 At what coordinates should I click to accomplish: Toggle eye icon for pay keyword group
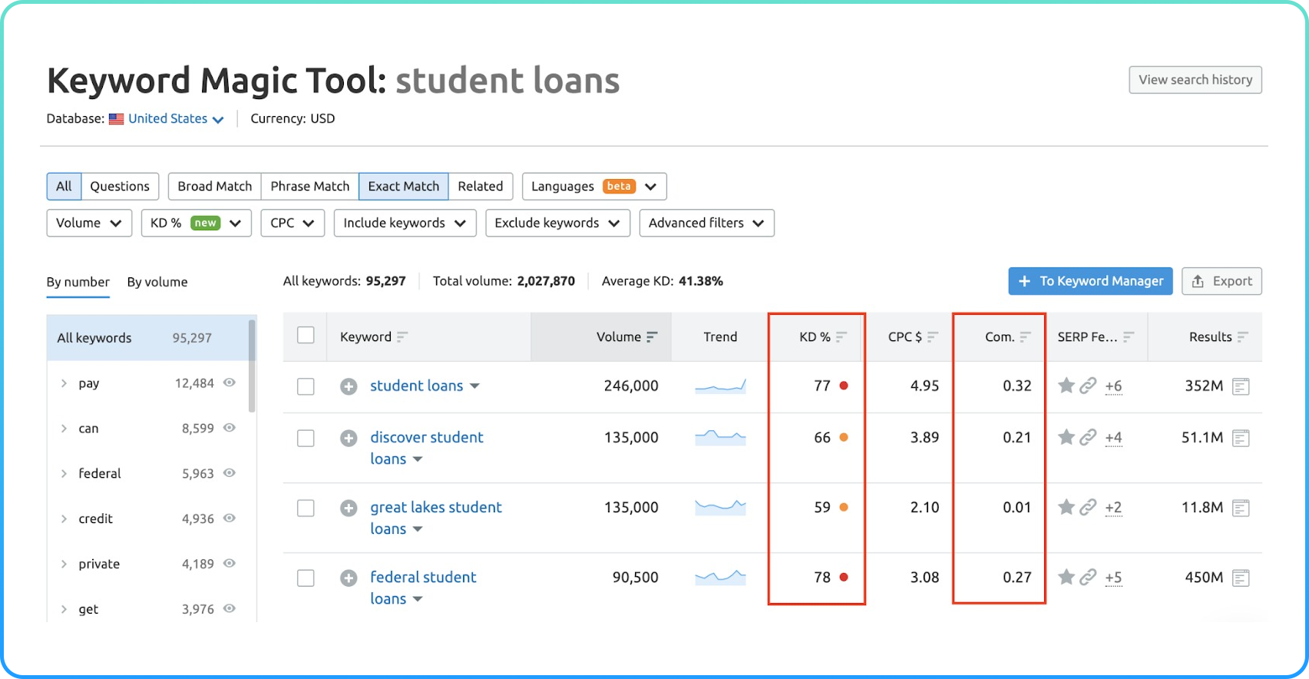[x=229, y=383]
